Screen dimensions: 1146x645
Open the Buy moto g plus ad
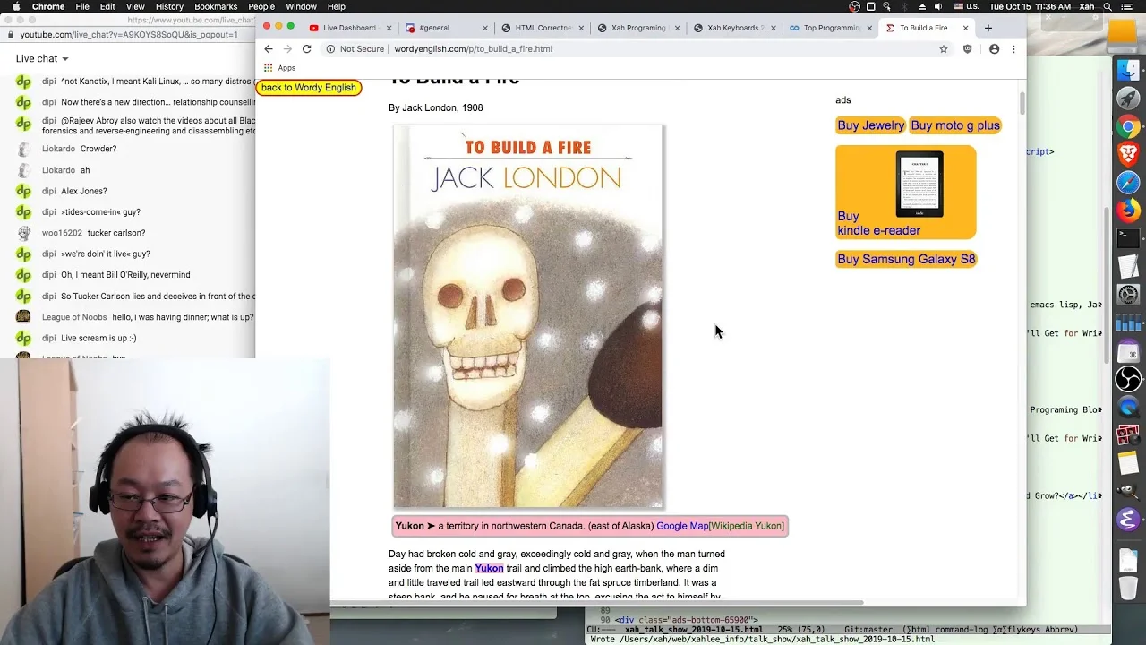tap(955, 125)
